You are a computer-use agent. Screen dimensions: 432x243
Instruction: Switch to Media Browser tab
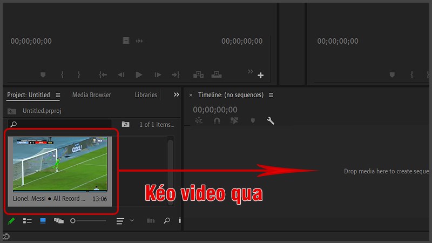[92, 95]
